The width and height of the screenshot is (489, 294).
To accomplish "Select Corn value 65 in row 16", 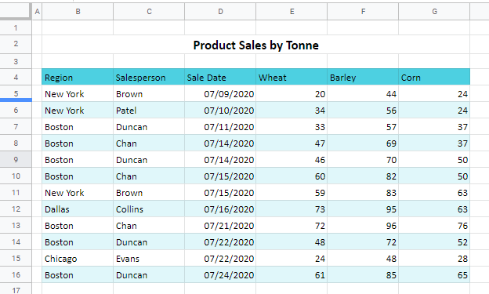I will 434,274.
